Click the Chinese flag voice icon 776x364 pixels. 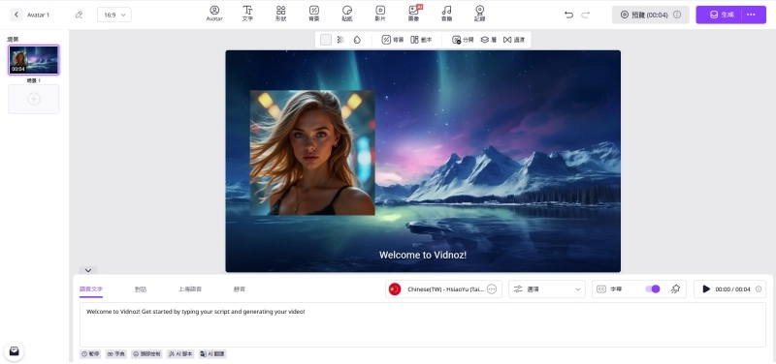(x=395, y=288)
